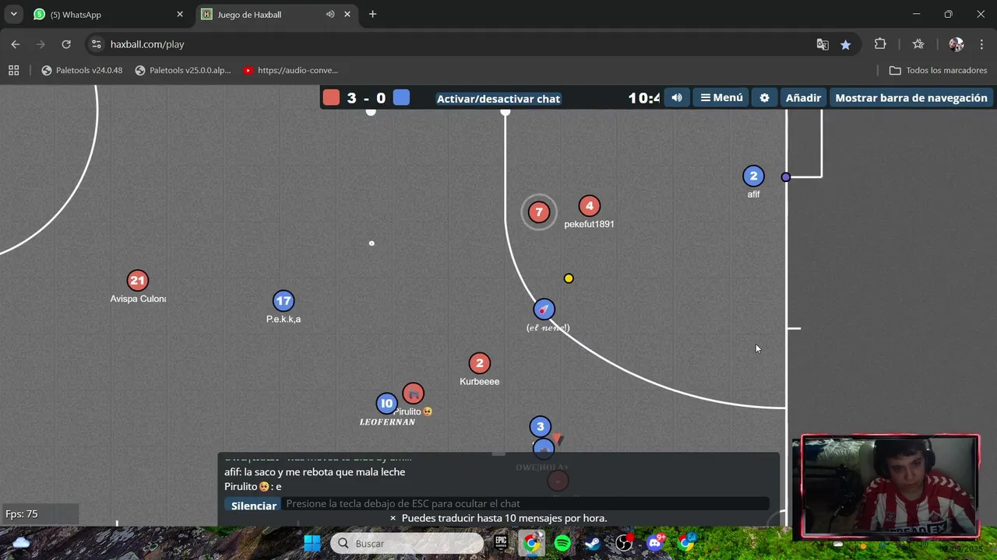Open Paletools v24.0.48 bookmark
The height and width of the screenshot is (560, 997).
[82, 70]
